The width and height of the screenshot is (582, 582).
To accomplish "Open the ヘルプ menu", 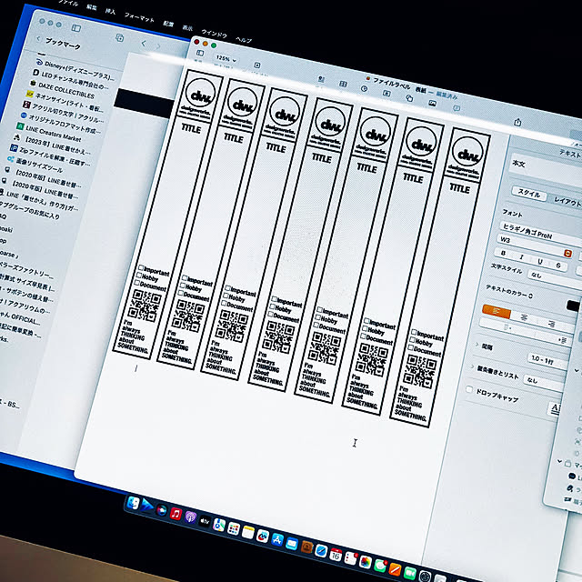I will [x=244, y=40].
